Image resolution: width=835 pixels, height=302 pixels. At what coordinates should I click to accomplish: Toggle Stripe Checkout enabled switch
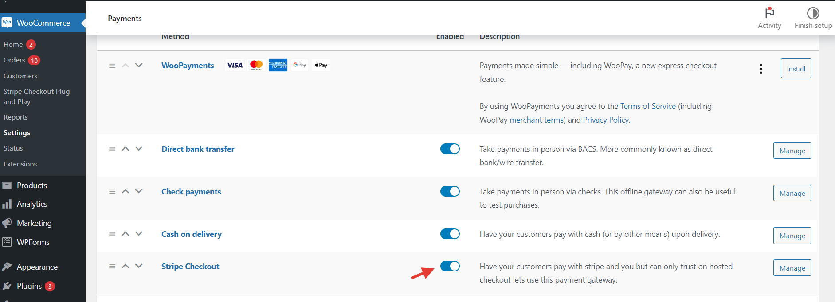[x=450, y=266]
